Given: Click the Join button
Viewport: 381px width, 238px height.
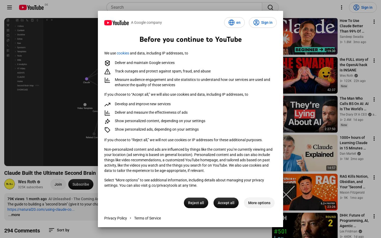Looking at the screenshot, I should (x=58, y=184).
